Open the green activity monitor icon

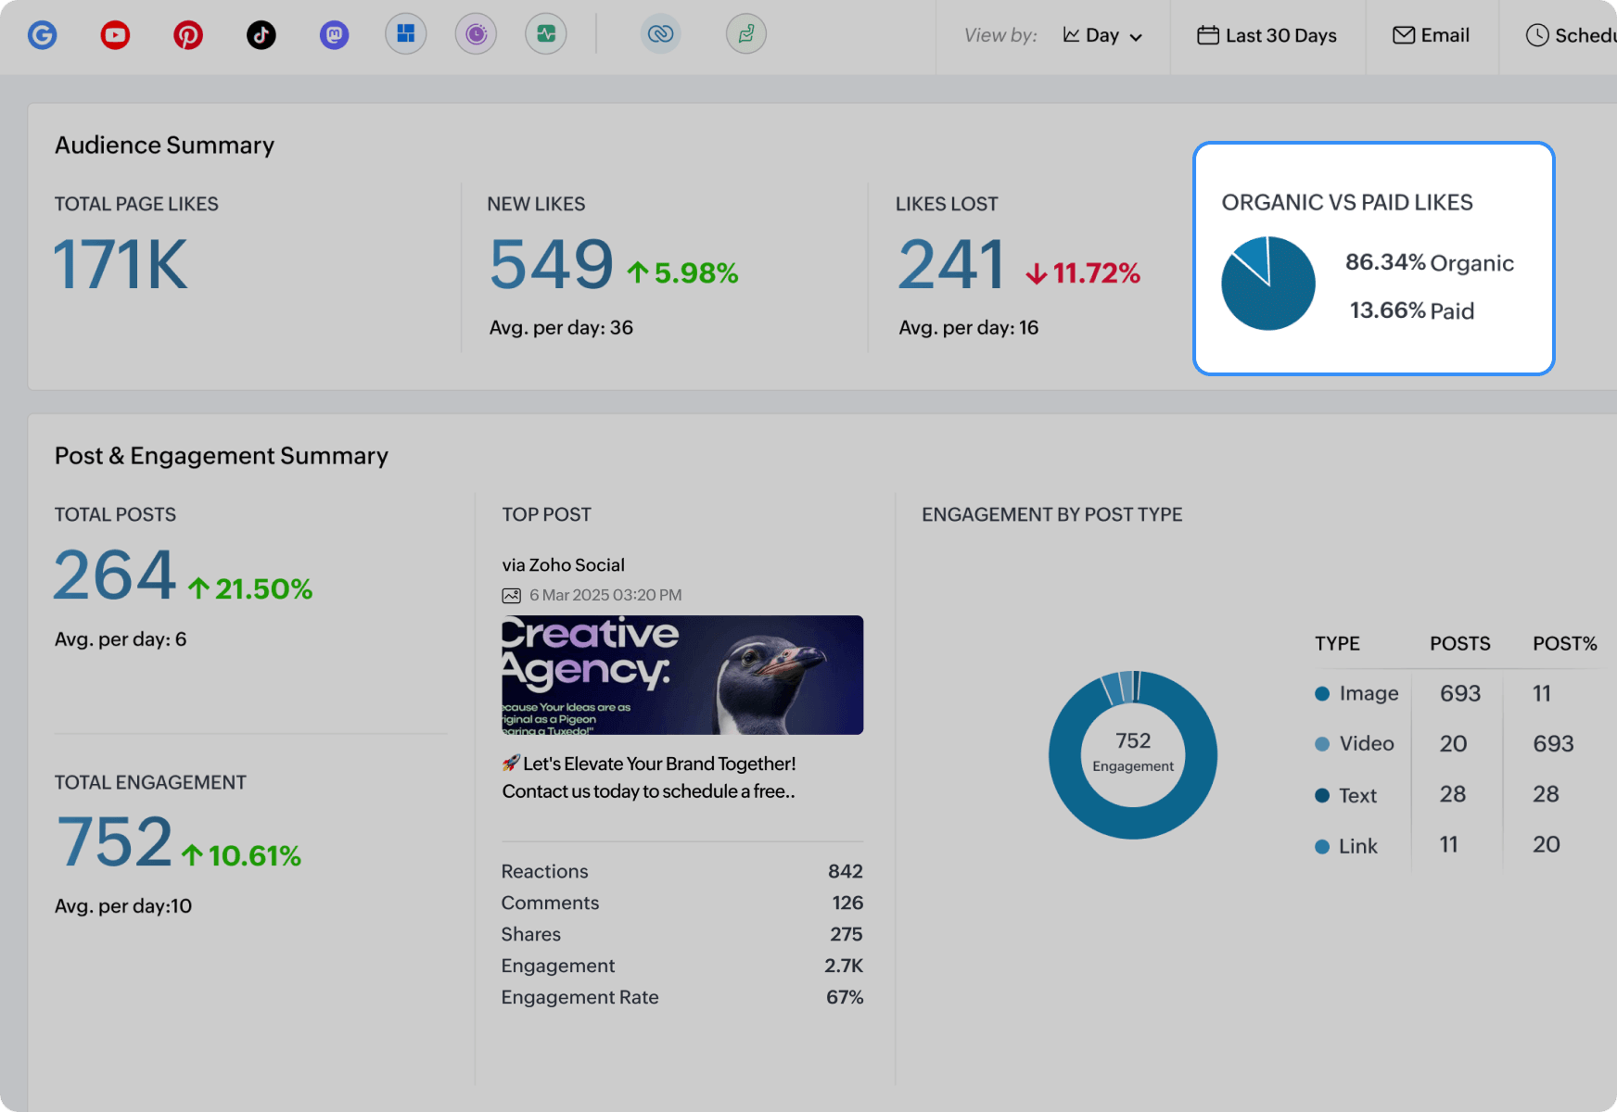click(546, 35)
